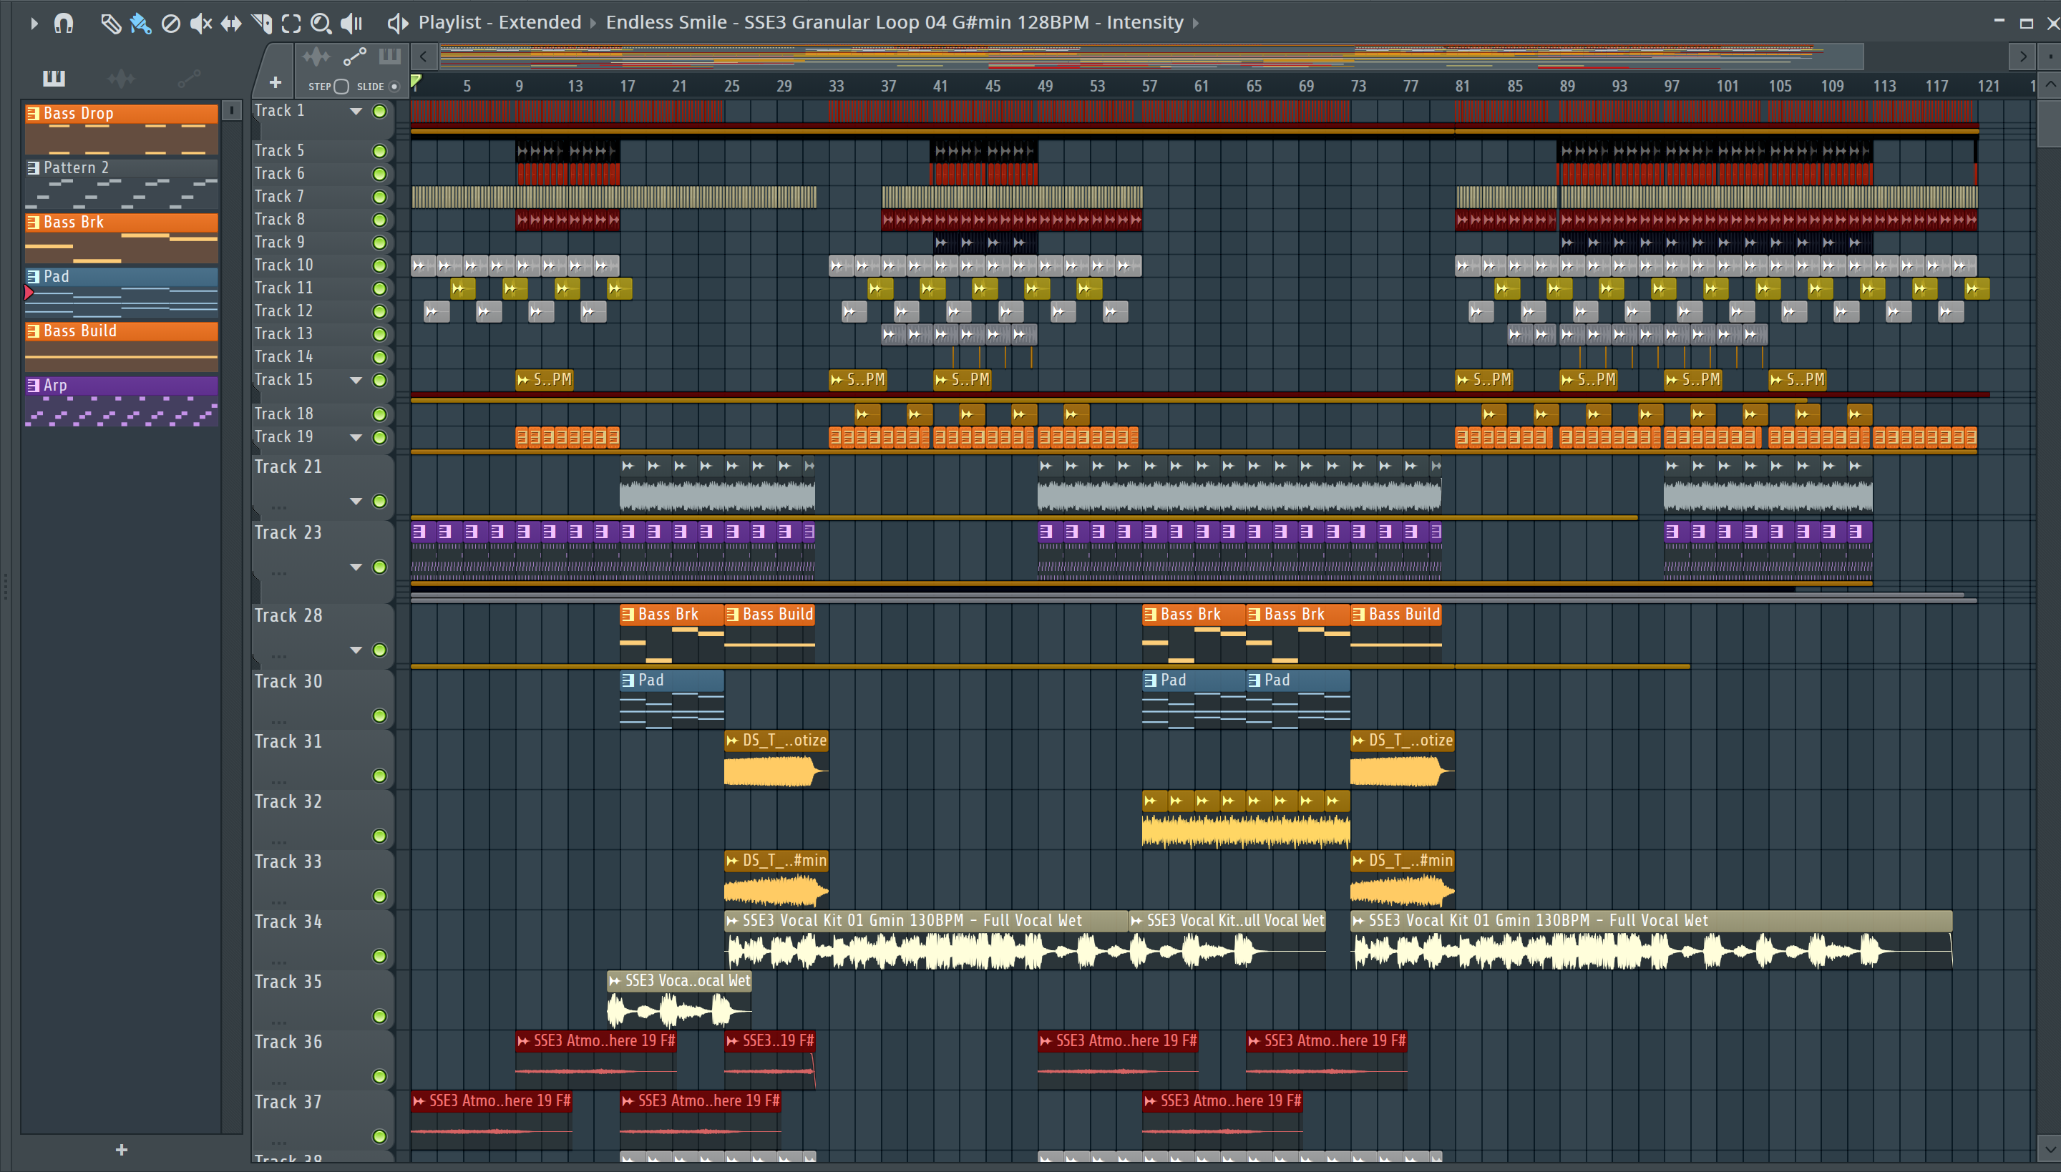Click the picker panel scroll handle
The height and width of the screenshot is (1172, 2061).
231,110
